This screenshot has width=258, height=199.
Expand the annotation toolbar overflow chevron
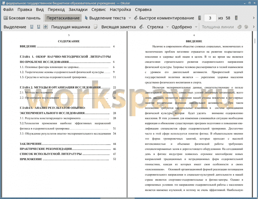(x=254, y=27)
